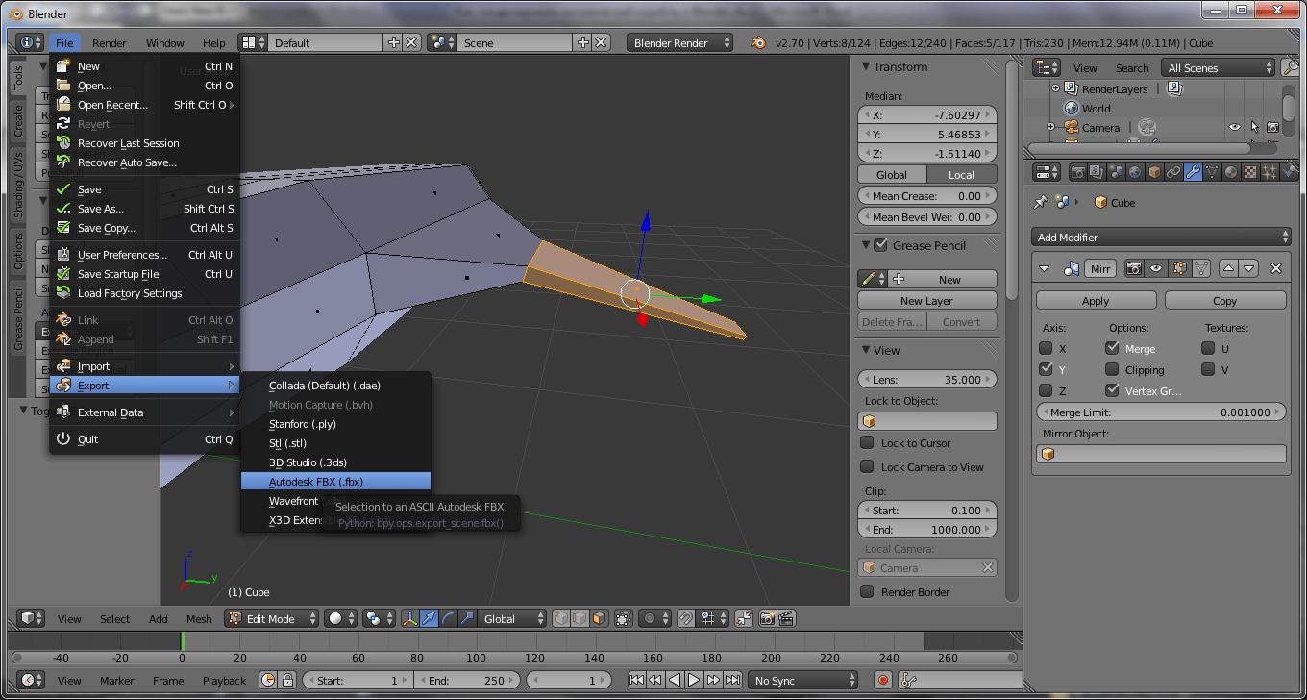Viewport: 1307px width, 700px height.
Task: Open the Add Modifier dropdown
Action: point(1162,237)
